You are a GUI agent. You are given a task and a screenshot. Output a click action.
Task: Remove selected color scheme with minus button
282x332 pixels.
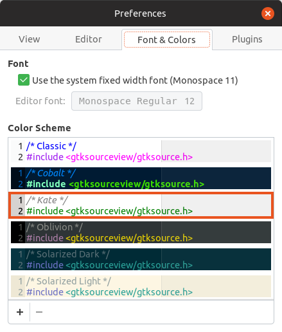tap(39, 312)
